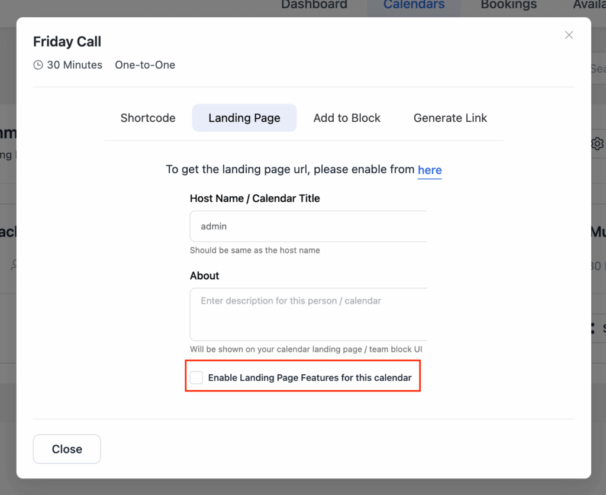Screen dimensions: 606x495
Task: Select the Landing Page tab
Action: pyautogui.click(x=244, y=118)
